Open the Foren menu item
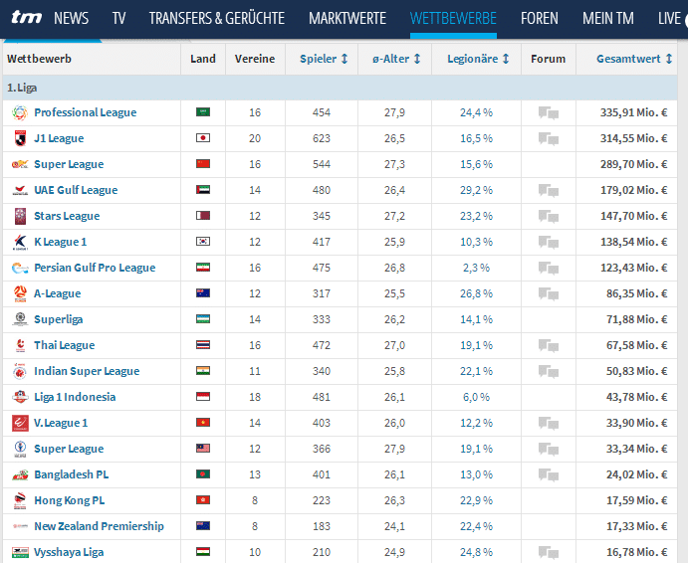Image resolution: width=688 pixels, height=563 pixels. click(x=539, y=18)
